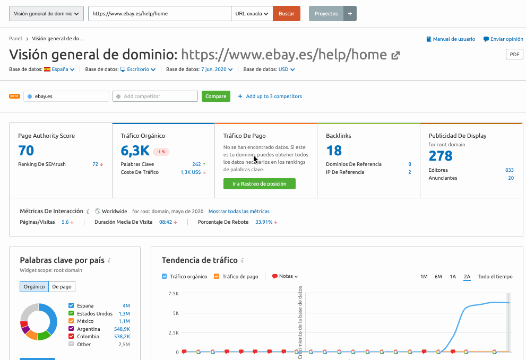Image resolution: width=526 pixels, height=360 pixels.
Task: Click the Add up to 3 competitors link
Action: [x=274, y=96]
